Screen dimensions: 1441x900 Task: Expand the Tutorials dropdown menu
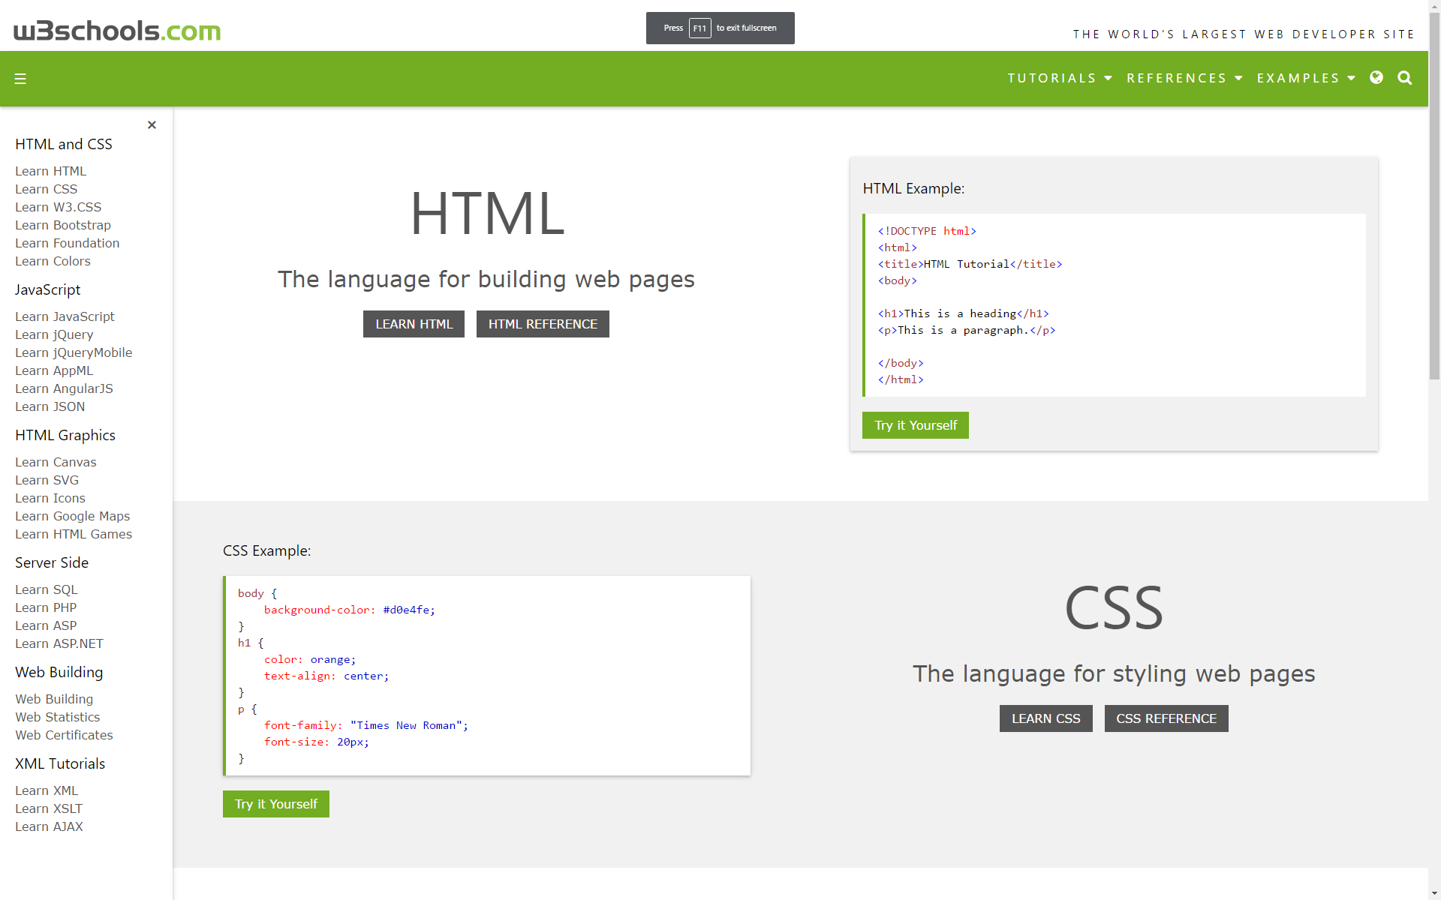click(1060, 78)
